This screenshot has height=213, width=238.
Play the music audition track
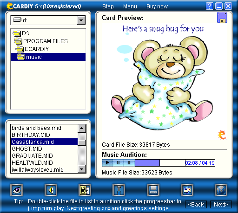coord(107,163)
